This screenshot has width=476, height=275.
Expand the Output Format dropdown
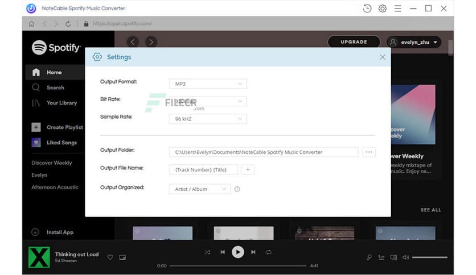point(208,84)
